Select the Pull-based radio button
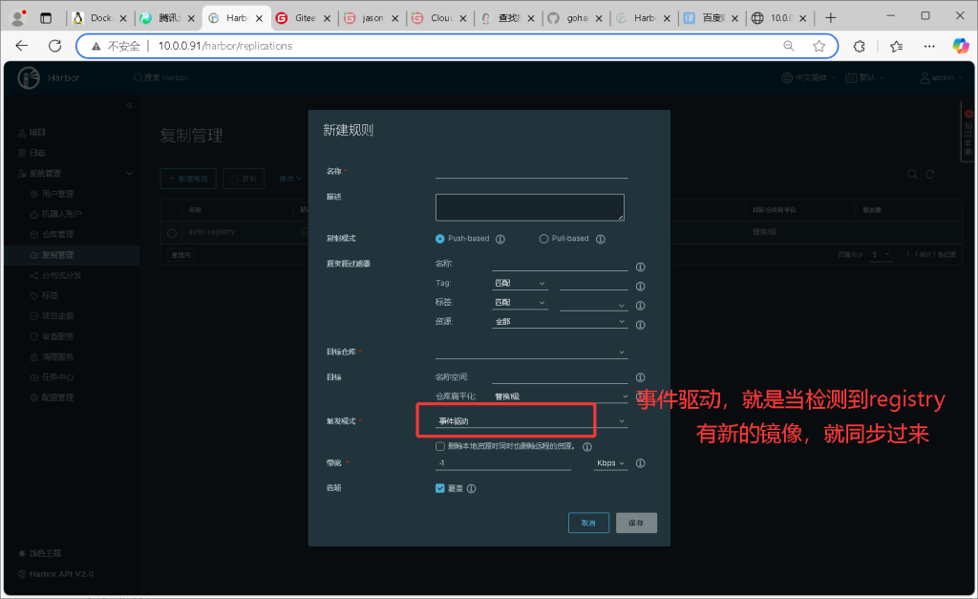Image resolution: width=978 pixels, height=599 pixels. tap(544, 239)
